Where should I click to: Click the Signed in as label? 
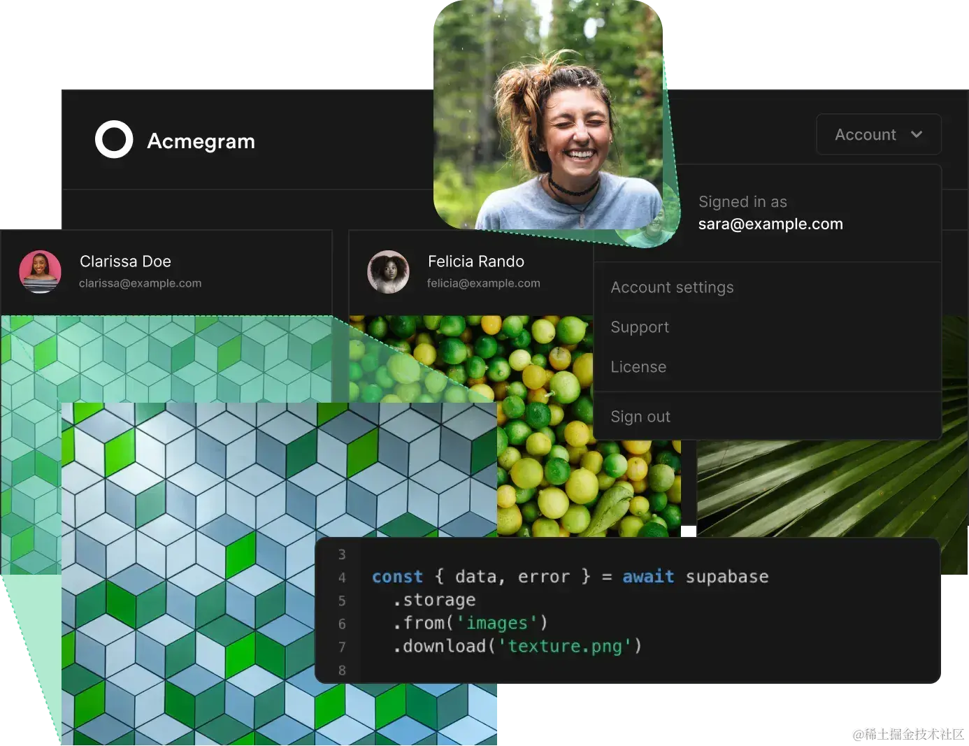[742, 202]
